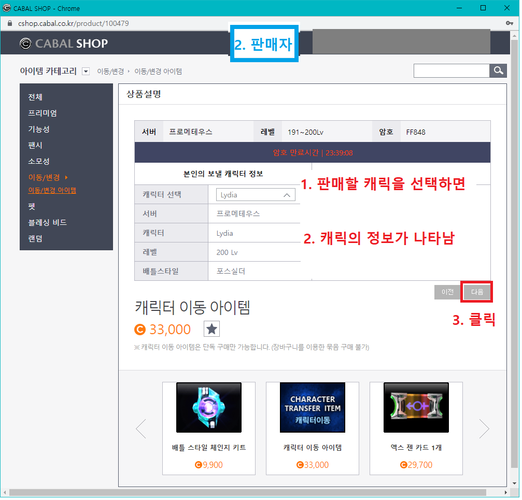Select 펫 category in sidebar
The image size is (522, 500).
[x=32, y=207]
